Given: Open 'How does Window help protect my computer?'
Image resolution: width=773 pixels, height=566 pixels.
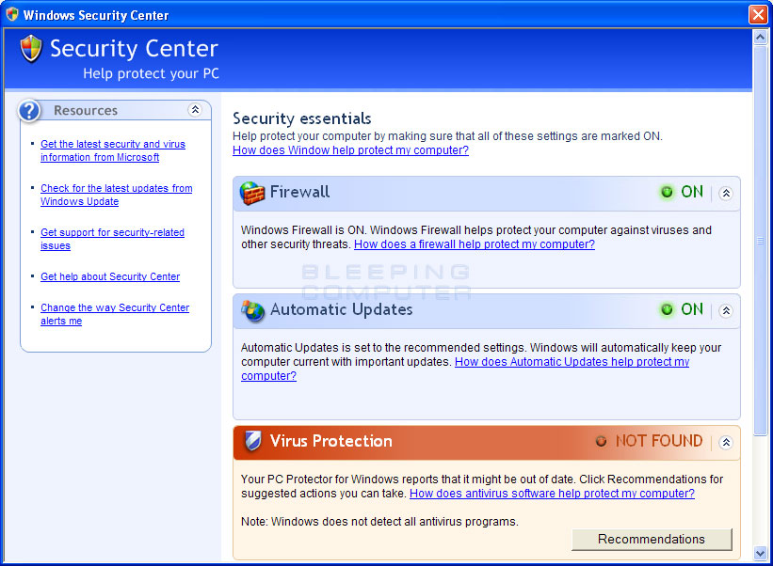Looking at the screenshot, I should click(349, 149).
